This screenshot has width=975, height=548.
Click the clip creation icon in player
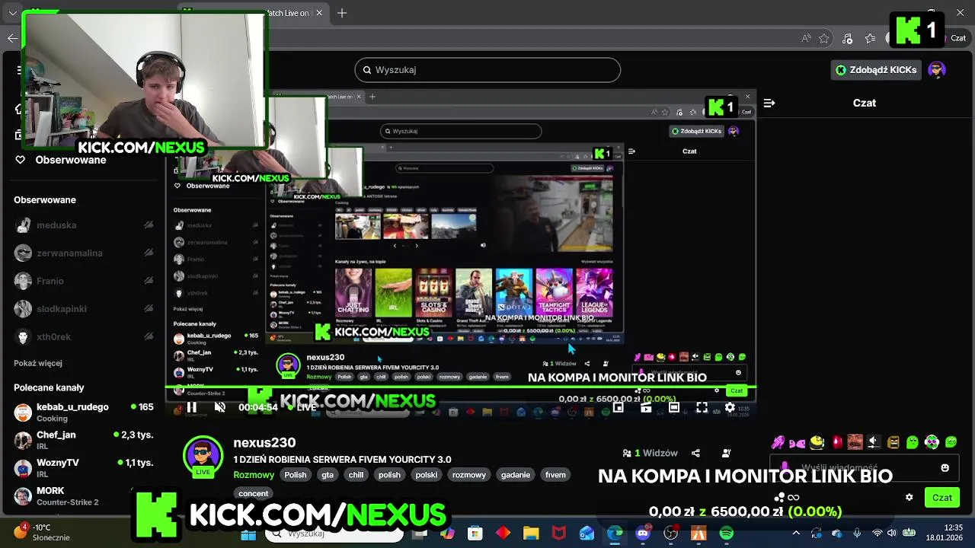pos(646,407)
